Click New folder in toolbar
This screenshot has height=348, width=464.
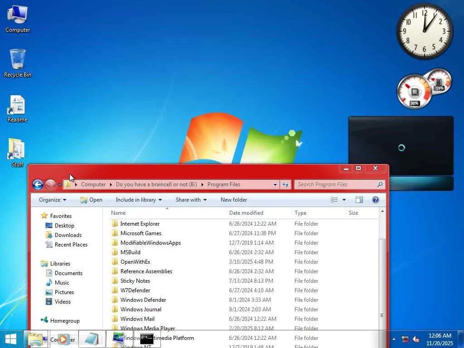(x=234, y=200)
